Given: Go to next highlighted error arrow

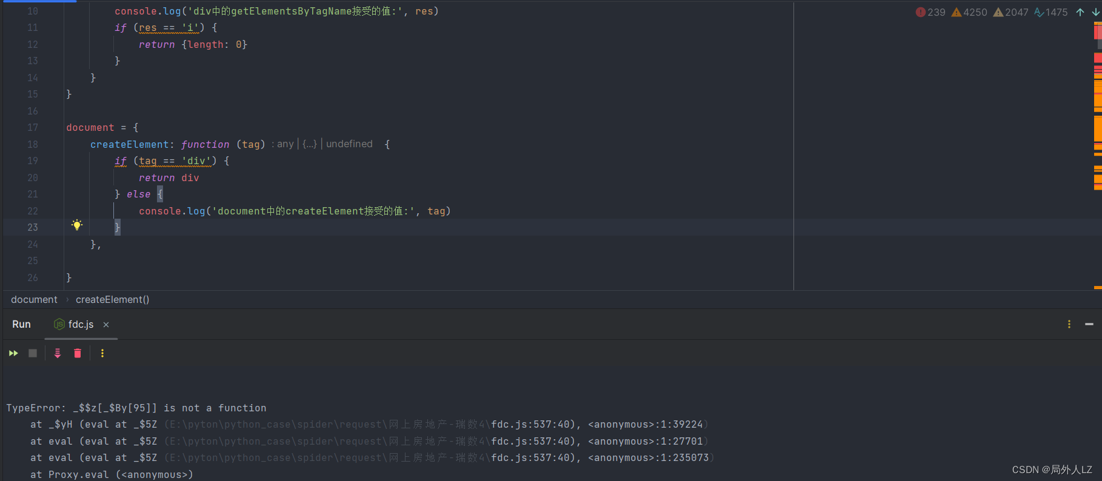Looking at the screenshot, I should pos(1095,12).
